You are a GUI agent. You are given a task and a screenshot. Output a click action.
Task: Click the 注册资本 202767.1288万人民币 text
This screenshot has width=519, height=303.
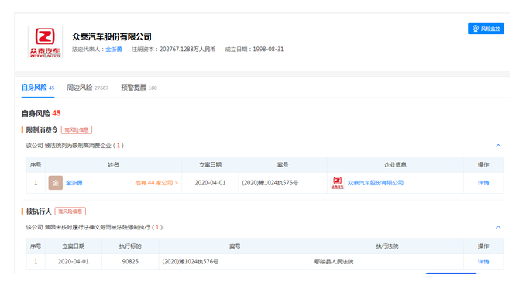174,50
